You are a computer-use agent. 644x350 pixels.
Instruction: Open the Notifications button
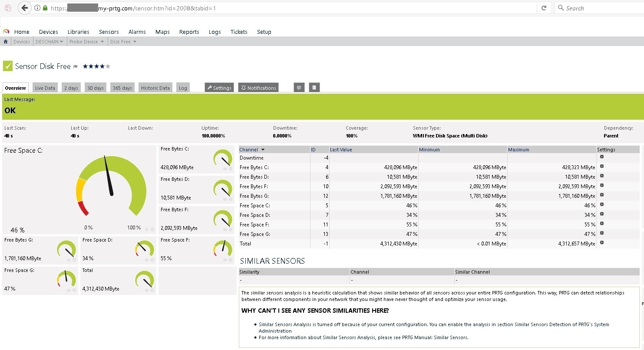pos(258,88)
